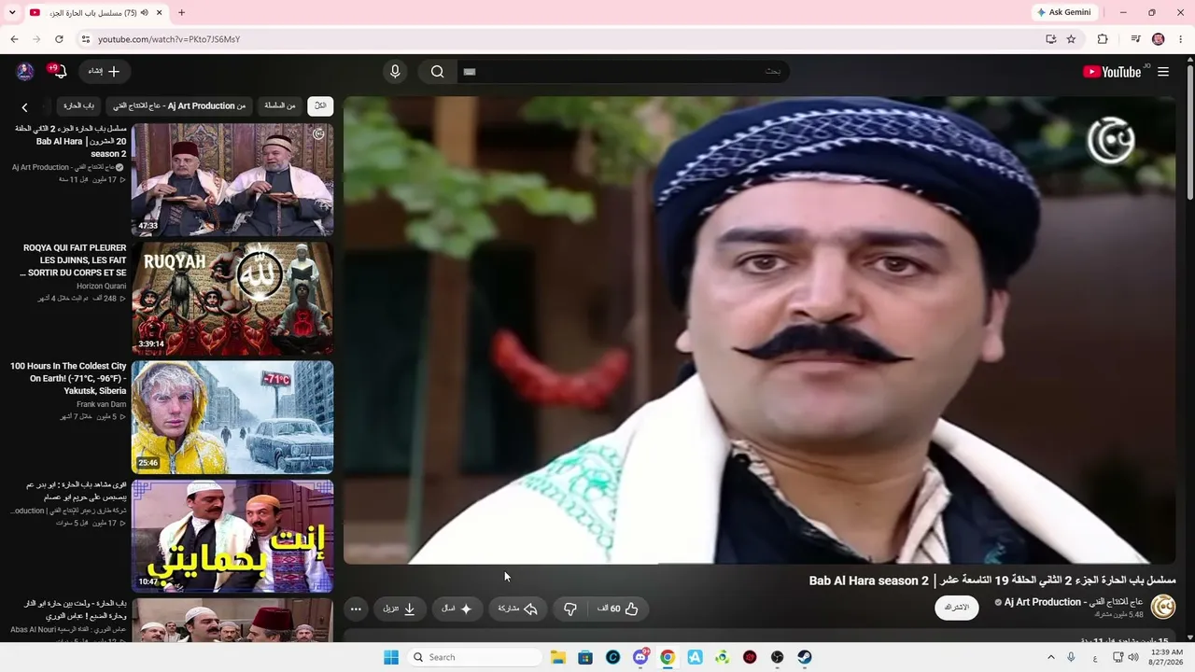Select the من السلسلة filter chip
1195x672 pixels.
(x=280, y=105)
